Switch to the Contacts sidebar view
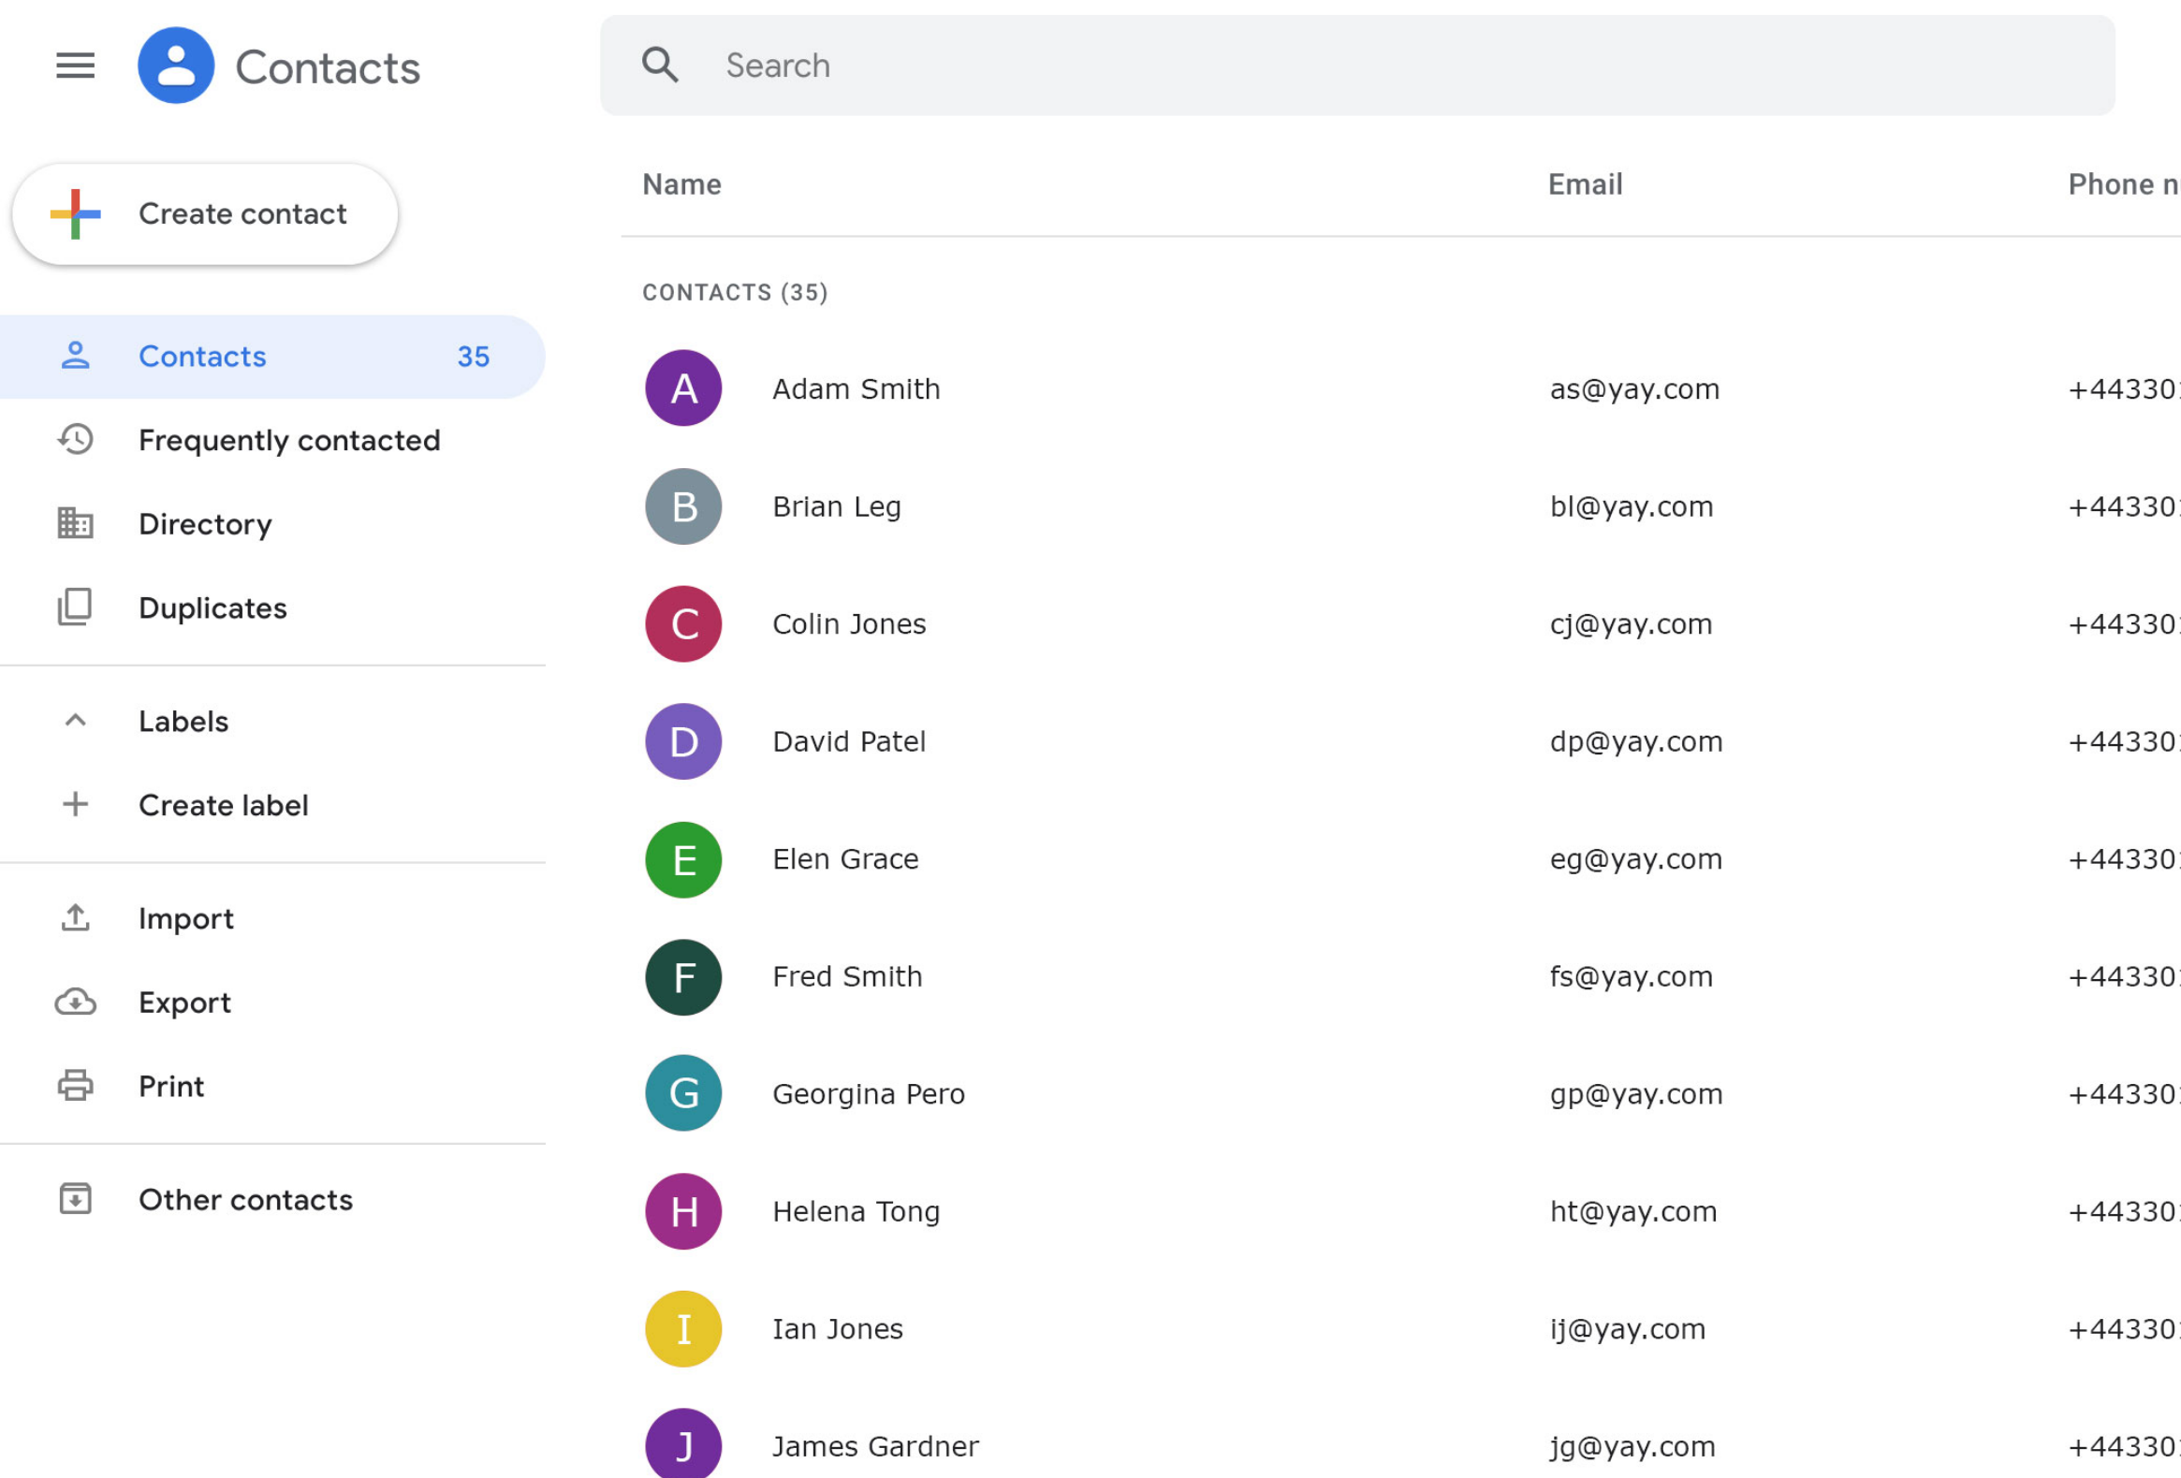The width and height of the screenshot is (2181, 1478). 202,357
